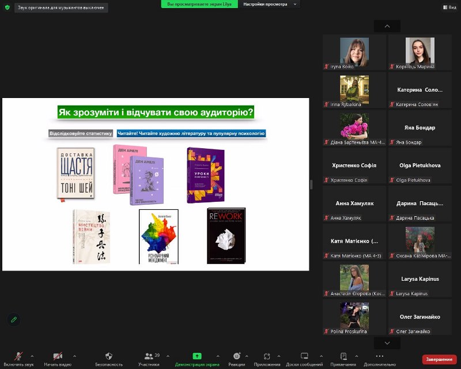Select Дарина Пасаць... participant tile
461x369 pixels.
point(420,204)
